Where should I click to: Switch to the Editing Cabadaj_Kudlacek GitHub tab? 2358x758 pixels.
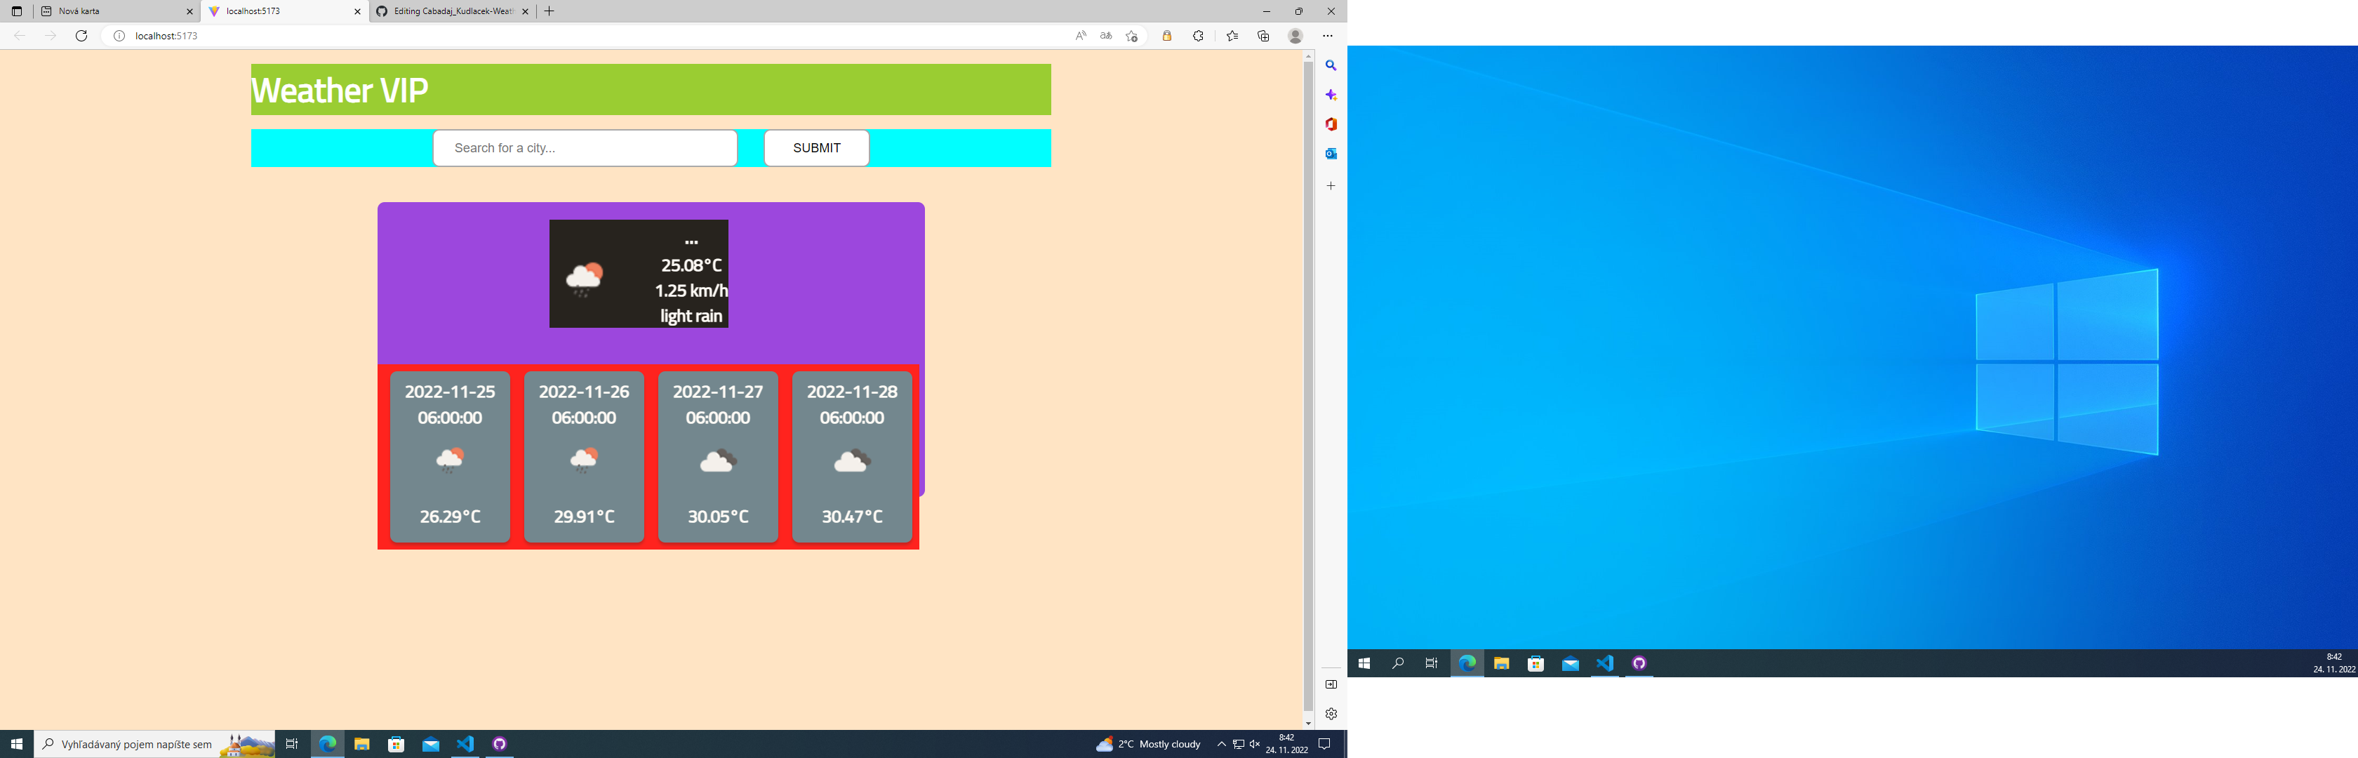point(452,11)
